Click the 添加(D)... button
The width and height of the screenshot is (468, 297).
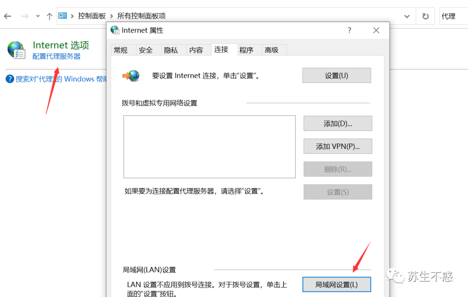pos(338,123)
